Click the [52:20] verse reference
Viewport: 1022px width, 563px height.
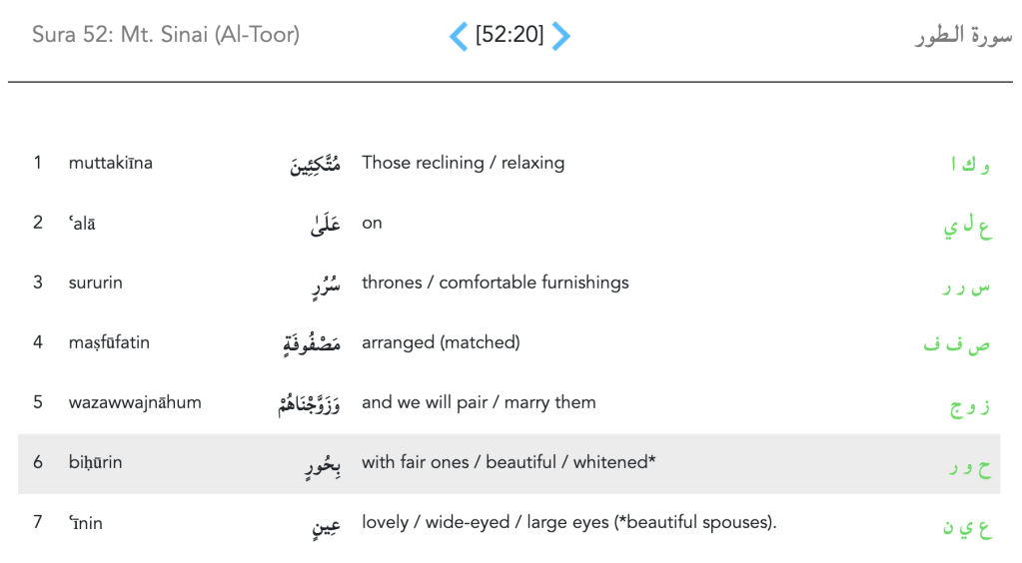pos(510,36)
